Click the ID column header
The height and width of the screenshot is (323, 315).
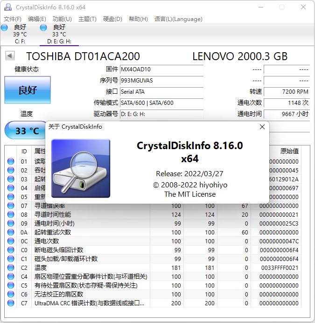24,151
